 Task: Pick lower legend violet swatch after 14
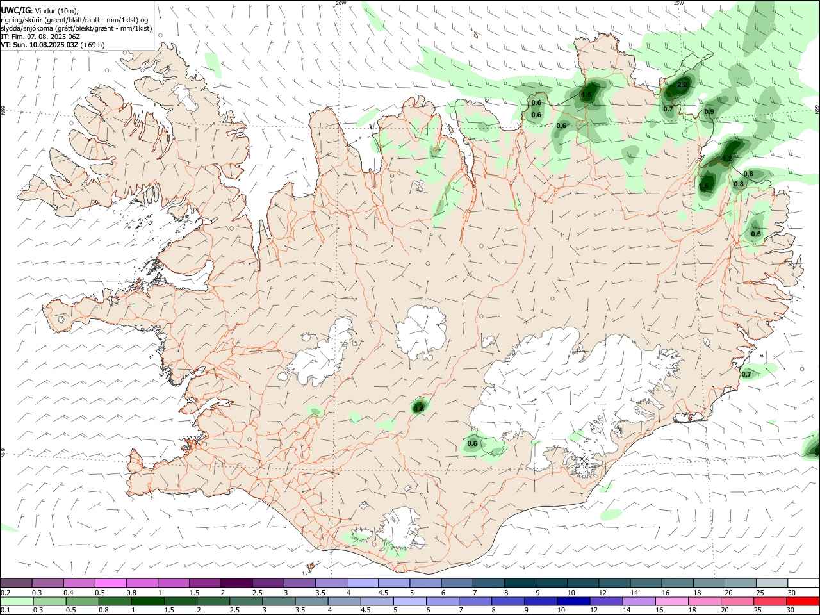click(639, 602)
